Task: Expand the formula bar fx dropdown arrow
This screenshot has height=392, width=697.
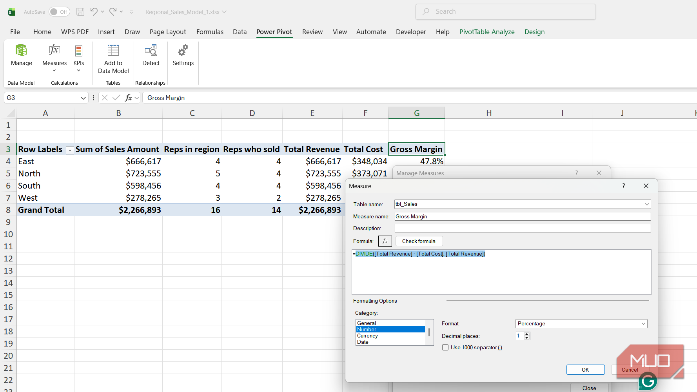Action: click(136, 98)
